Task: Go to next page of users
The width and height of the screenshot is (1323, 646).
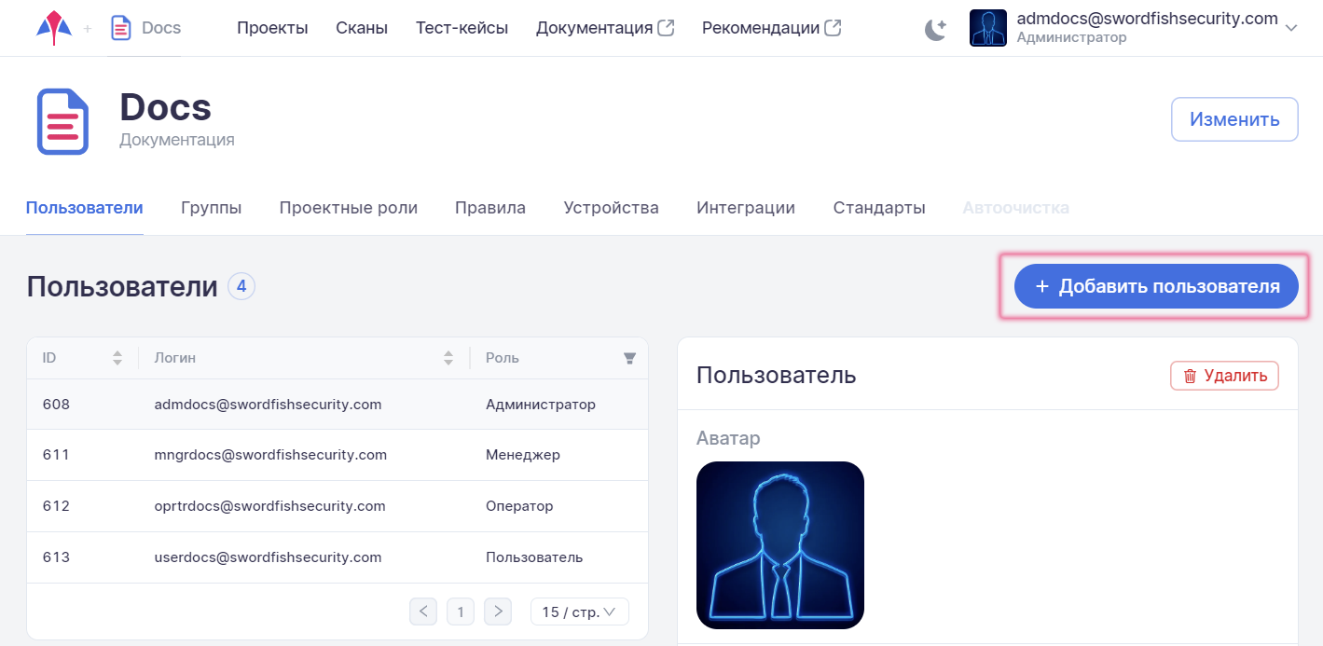Action: (498, 612)
